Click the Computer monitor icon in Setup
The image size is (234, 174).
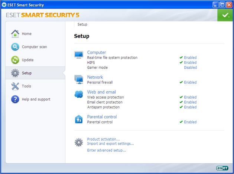click(x=79, y=55)
